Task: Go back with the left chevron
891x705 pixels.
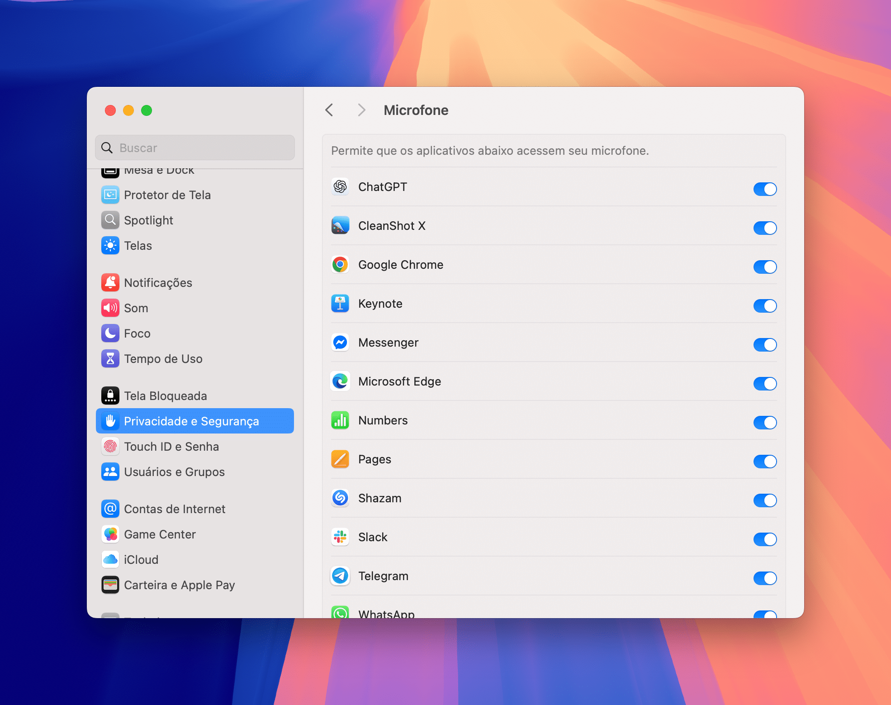Action: click(x=329, y=110)
